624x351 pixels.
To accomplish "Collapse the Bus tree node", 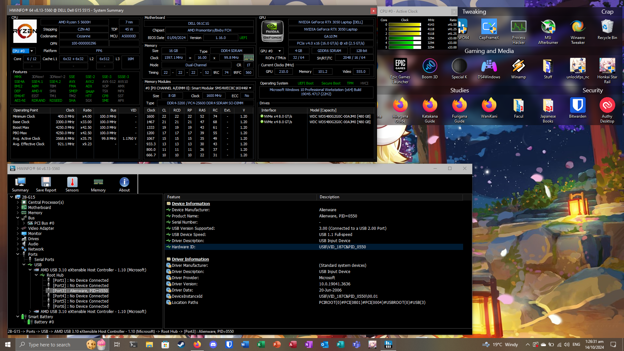I will click(18, 218).
